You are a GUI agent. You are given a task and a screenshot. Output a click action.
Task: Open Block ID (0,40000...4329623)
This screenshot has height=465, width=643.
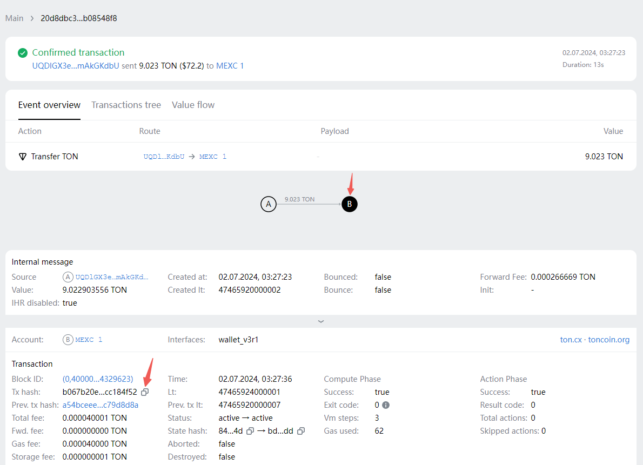98,379
